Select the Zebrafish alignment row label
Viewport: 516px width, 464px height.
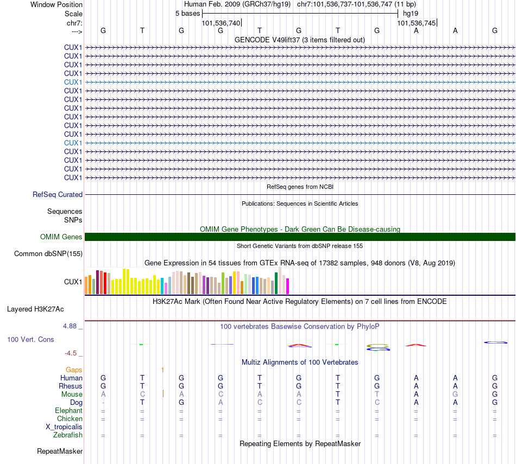click(68, 435)
